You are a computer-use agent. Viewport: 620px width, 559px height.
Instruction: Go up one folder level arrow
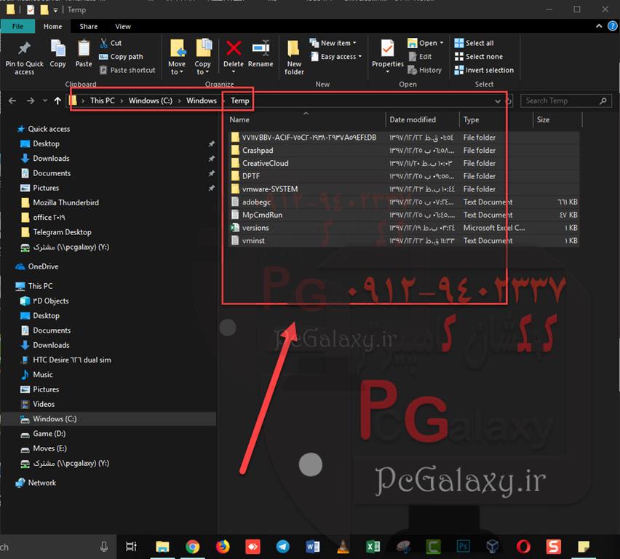[x=58, y=100]
